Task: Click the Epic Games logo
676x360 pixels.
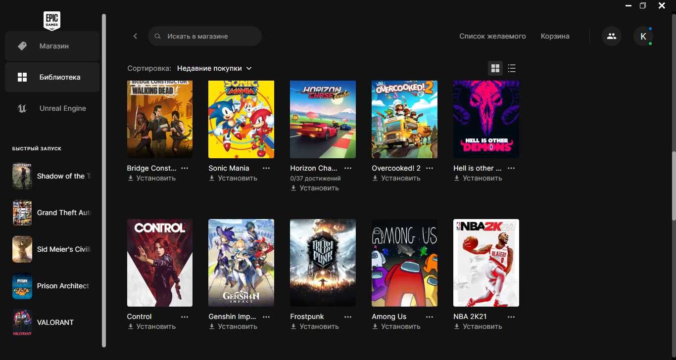Action: pos(52,21)
